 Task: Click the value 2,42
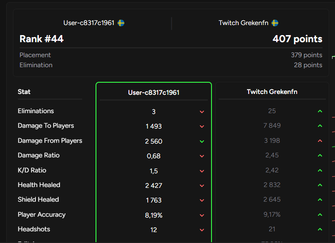tap(272, 170)
